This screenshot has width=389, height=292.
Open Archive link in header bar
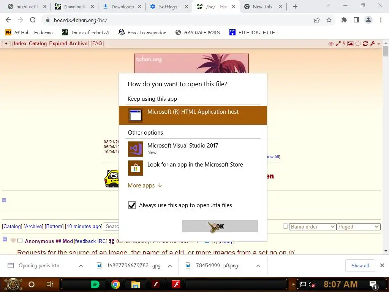[78, 43]
